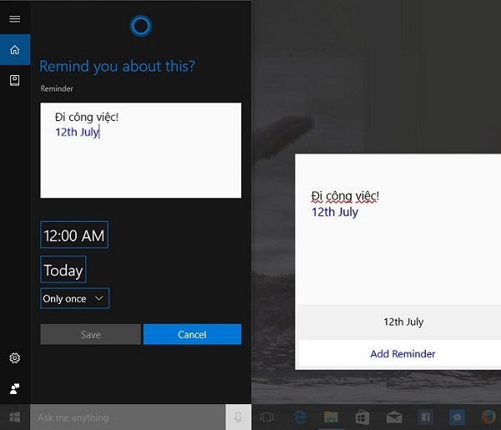
Task: Expand the "Only once" recurrence dropdown
Action: 75,298
